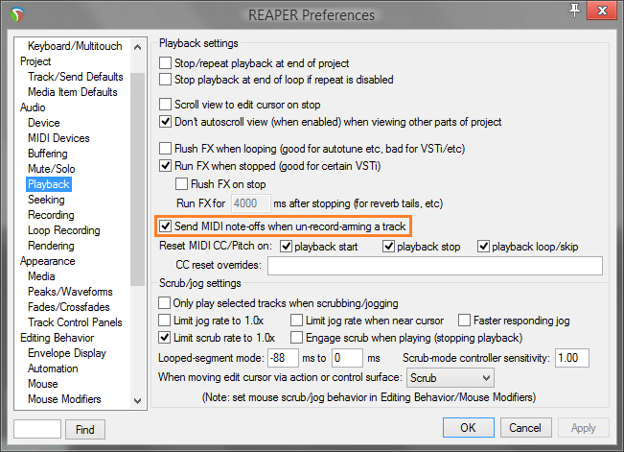Click the Scrub-mode controller sensitivity field
The width and height of the screenshot is (624, 452).
coord(572,357)
